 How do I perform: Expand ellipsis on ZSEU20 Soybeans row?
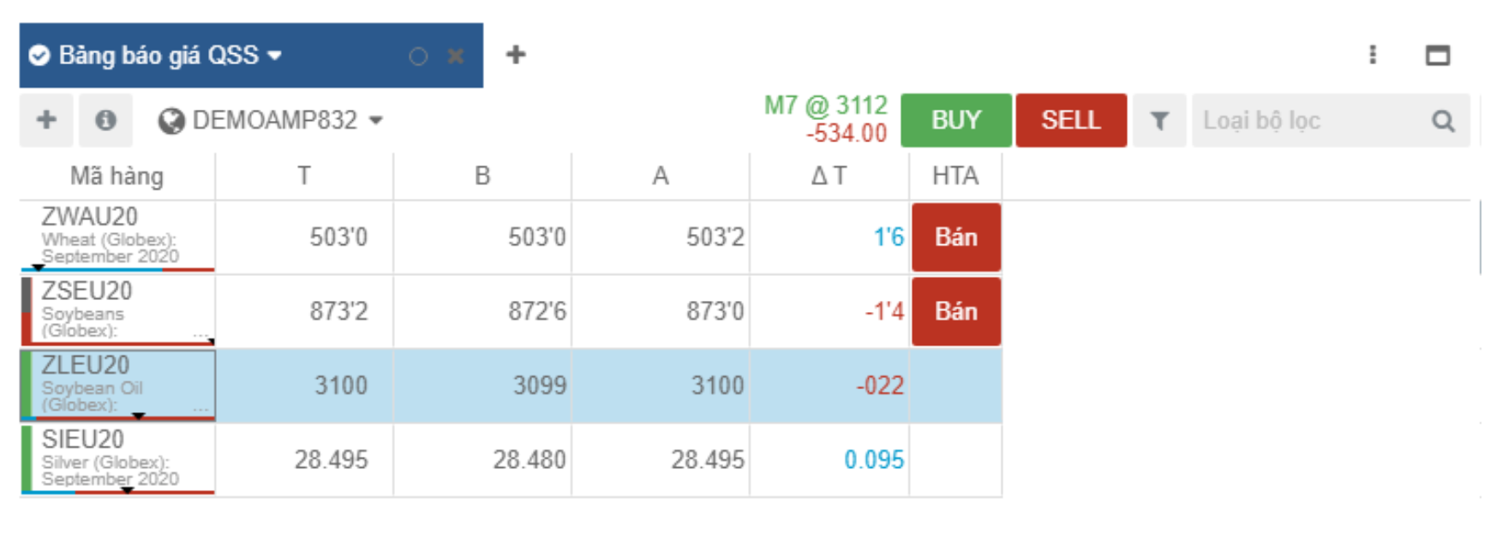pyautogui.click(x=200, y=333)
